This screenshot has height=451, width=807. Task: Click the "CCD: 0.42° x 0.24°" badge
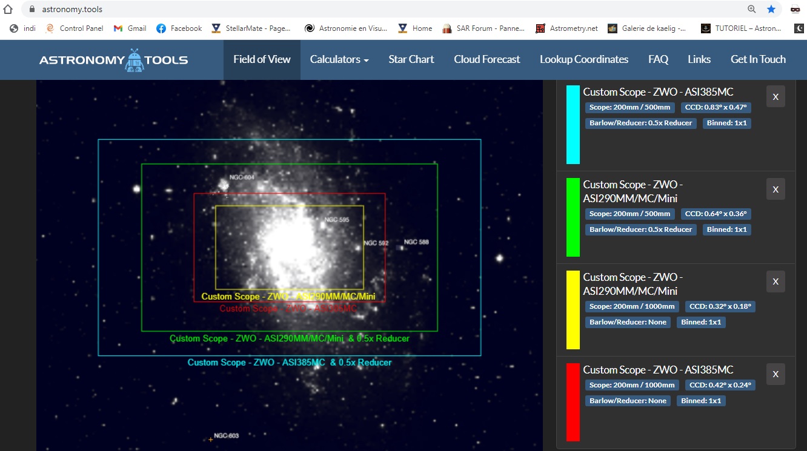[720, 385]
